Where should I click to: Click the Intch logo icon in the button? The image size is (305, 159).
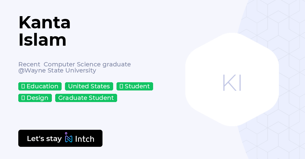pos(69,138)
